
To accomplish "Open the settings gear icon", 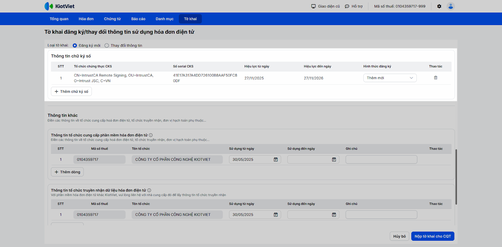I will pos(439,6).
